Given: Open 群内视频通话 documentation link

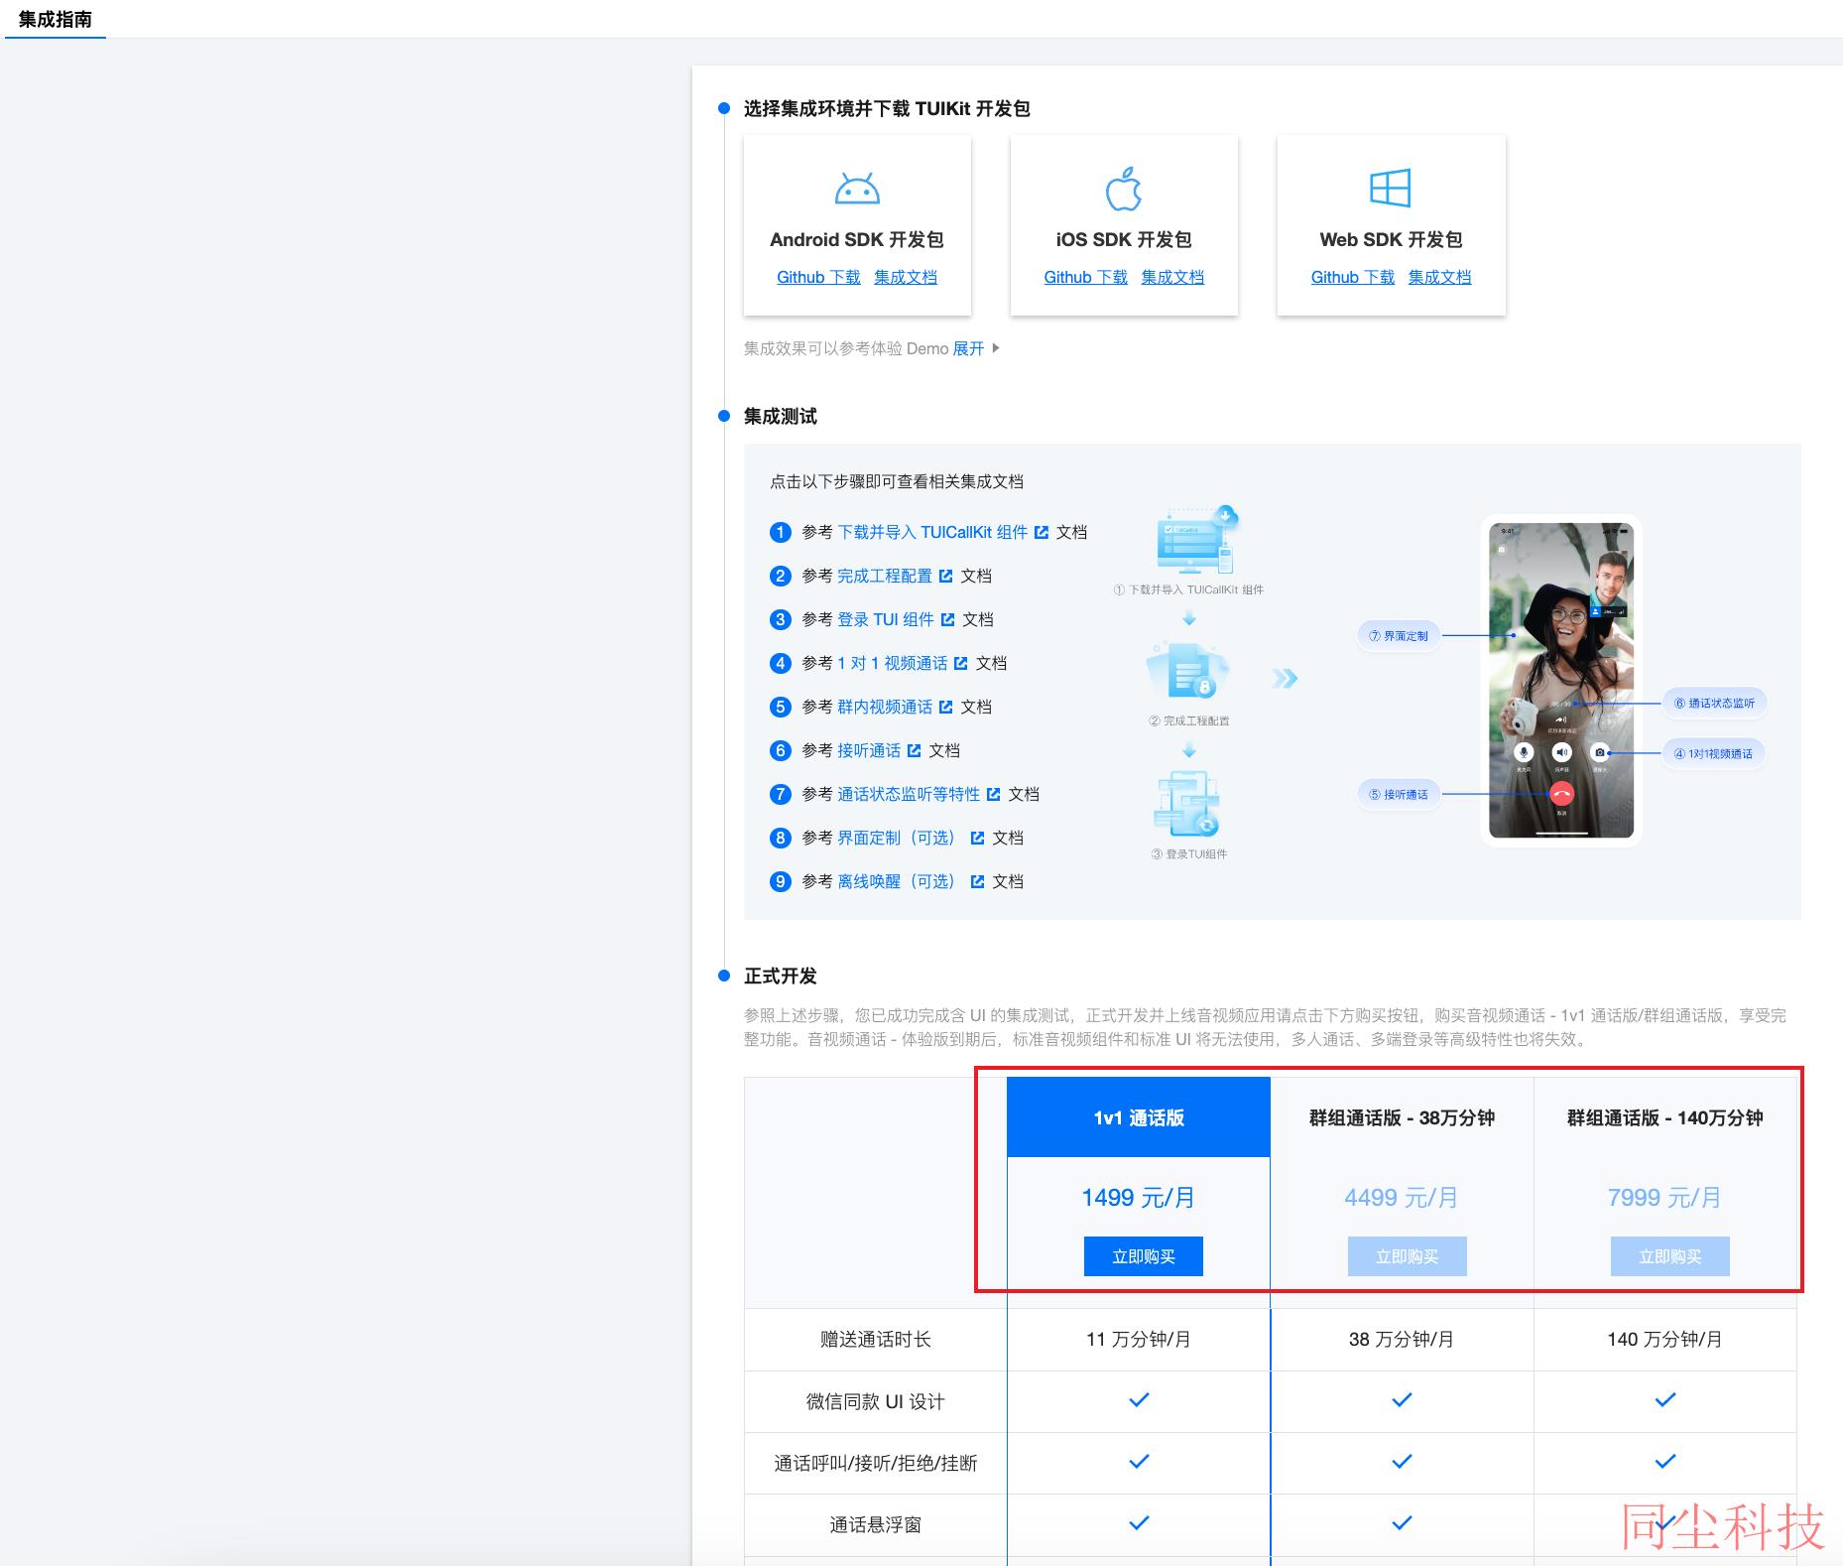Looking at the screenshot, I should point(885,707).
